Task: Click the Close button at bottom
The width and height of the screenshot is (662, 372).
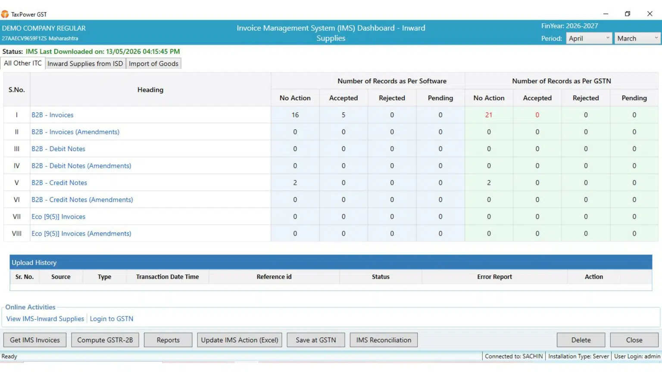Action: point(634,340)
